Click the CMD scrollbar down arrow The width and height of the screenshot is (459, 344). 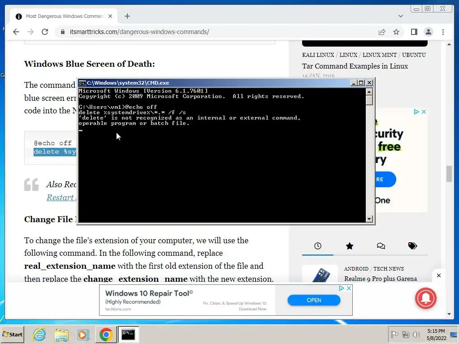click(369, 219)
